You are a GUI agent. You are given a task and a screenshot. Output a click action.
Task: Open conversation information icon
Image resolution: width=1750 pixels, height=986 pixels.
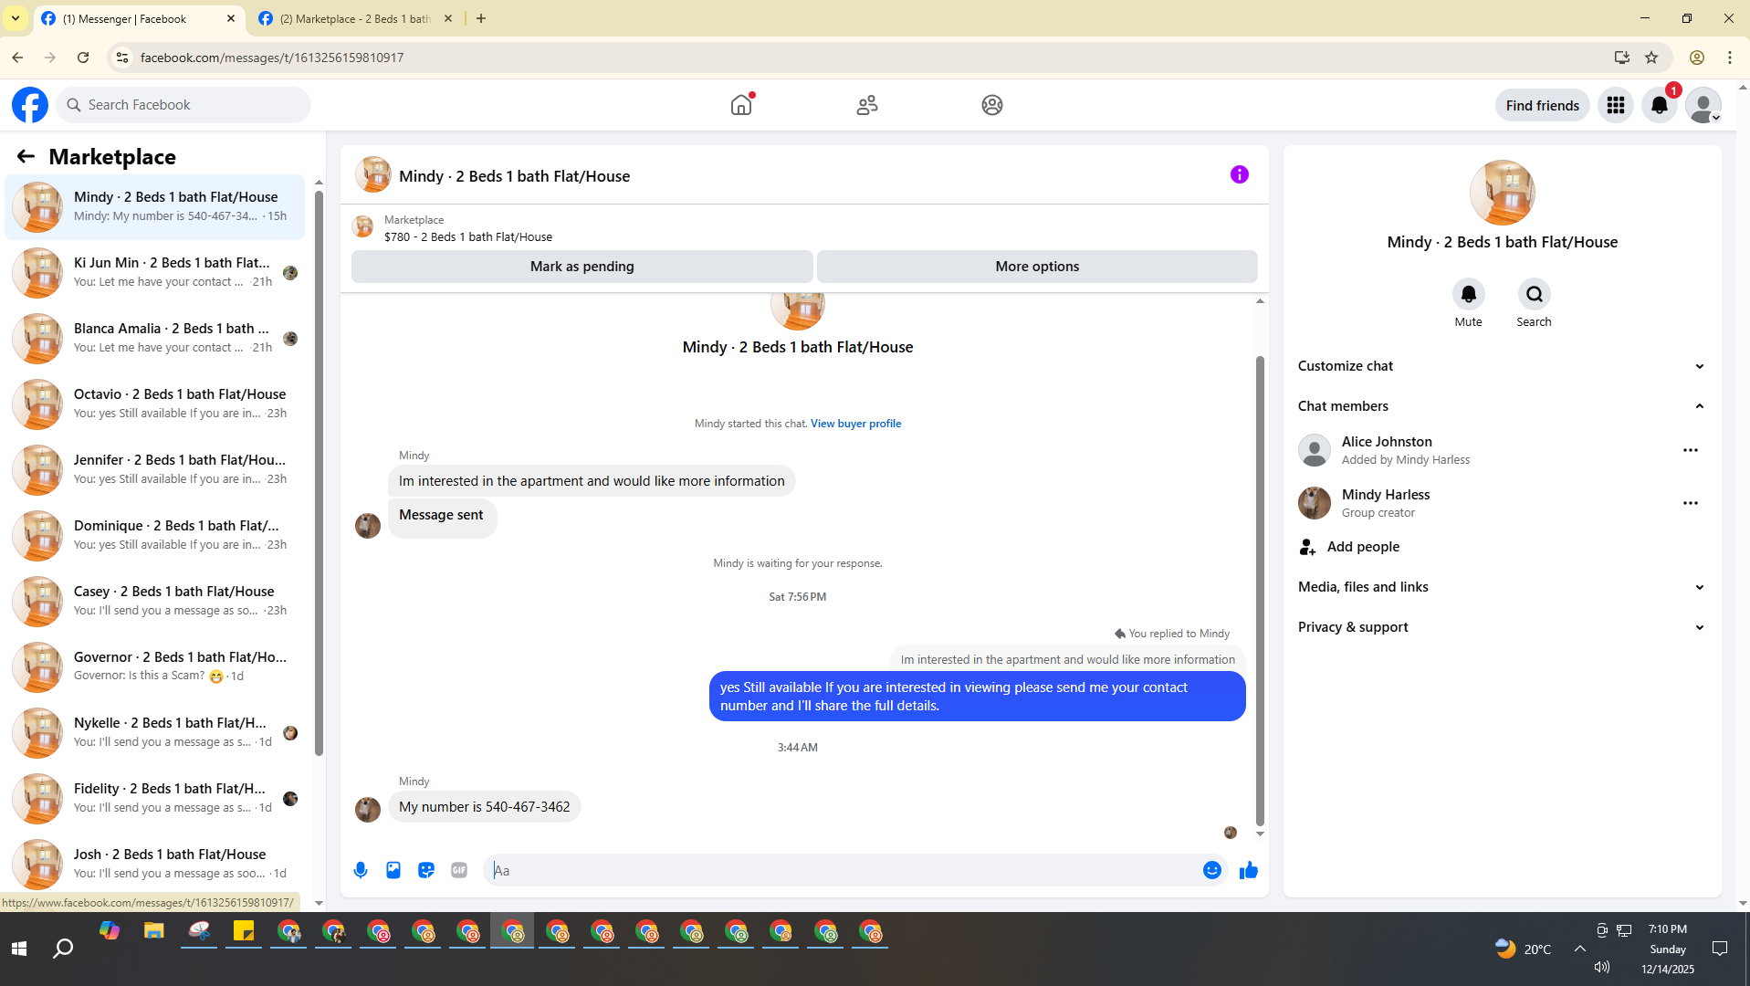click(1239, 174)
